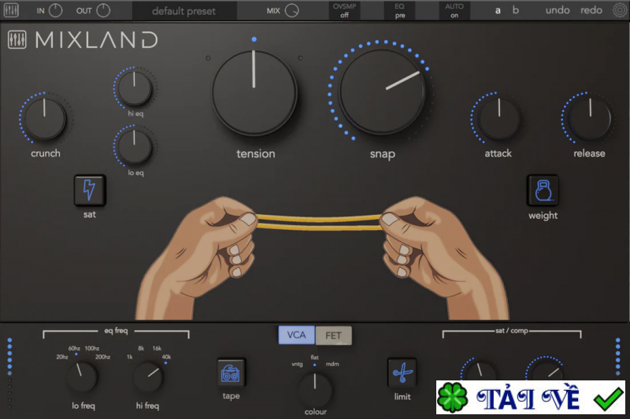630x419 pixels.
Task: Click the "8k" hi freq label
Action: coord(141,348)
